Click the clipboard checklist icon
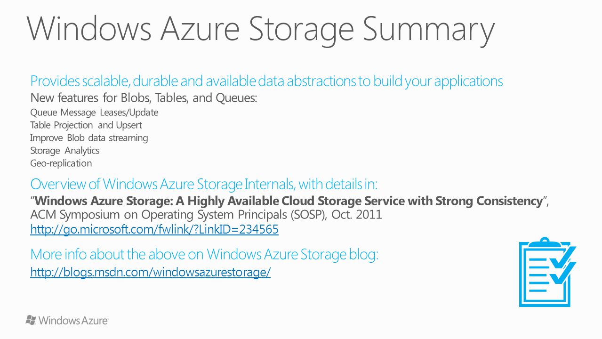This screenshot has width=602, height=339. coord(547,272)
